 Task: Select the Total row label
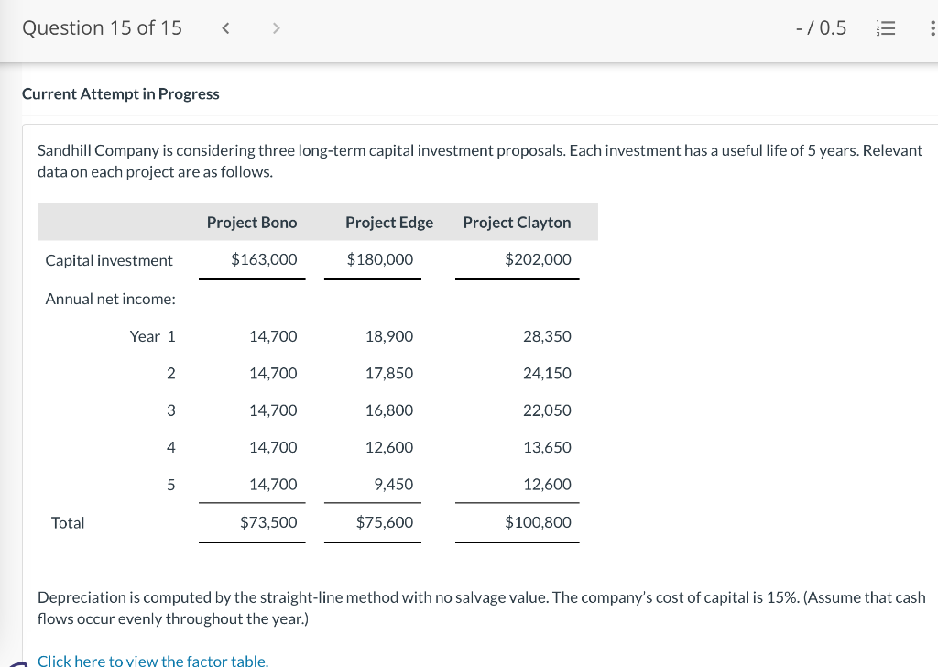point(68,523)
